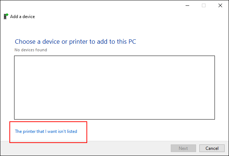Advance using the Next button

tap(183, 148)
